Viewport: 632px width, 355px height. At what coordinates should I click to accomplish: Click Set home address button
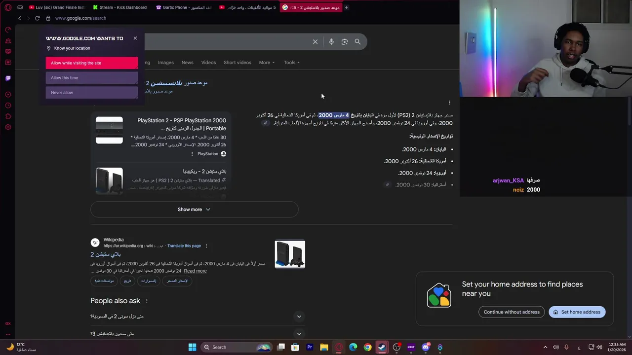(x=577, y=312)
